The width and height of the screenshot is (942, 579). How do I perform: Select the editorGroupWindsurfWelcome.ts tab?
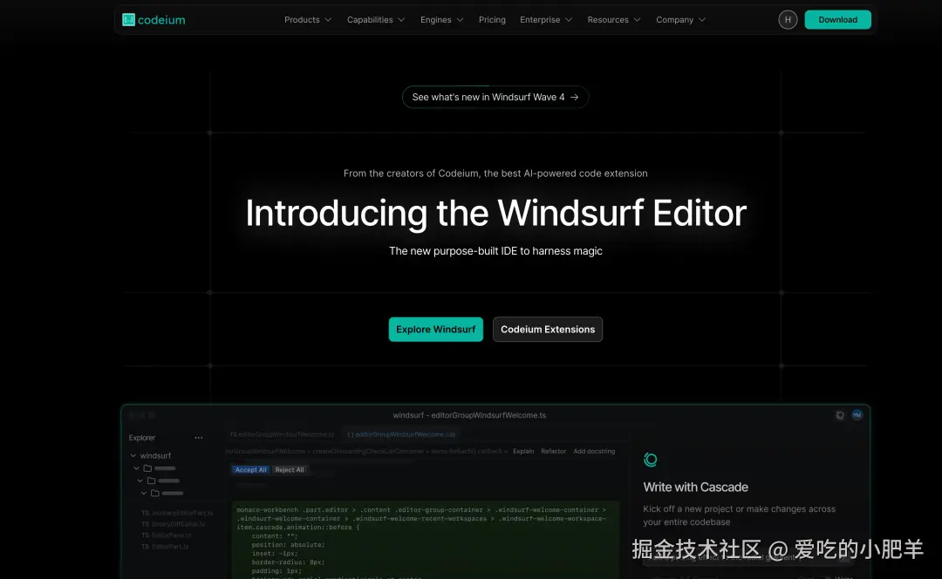(283, 434)
